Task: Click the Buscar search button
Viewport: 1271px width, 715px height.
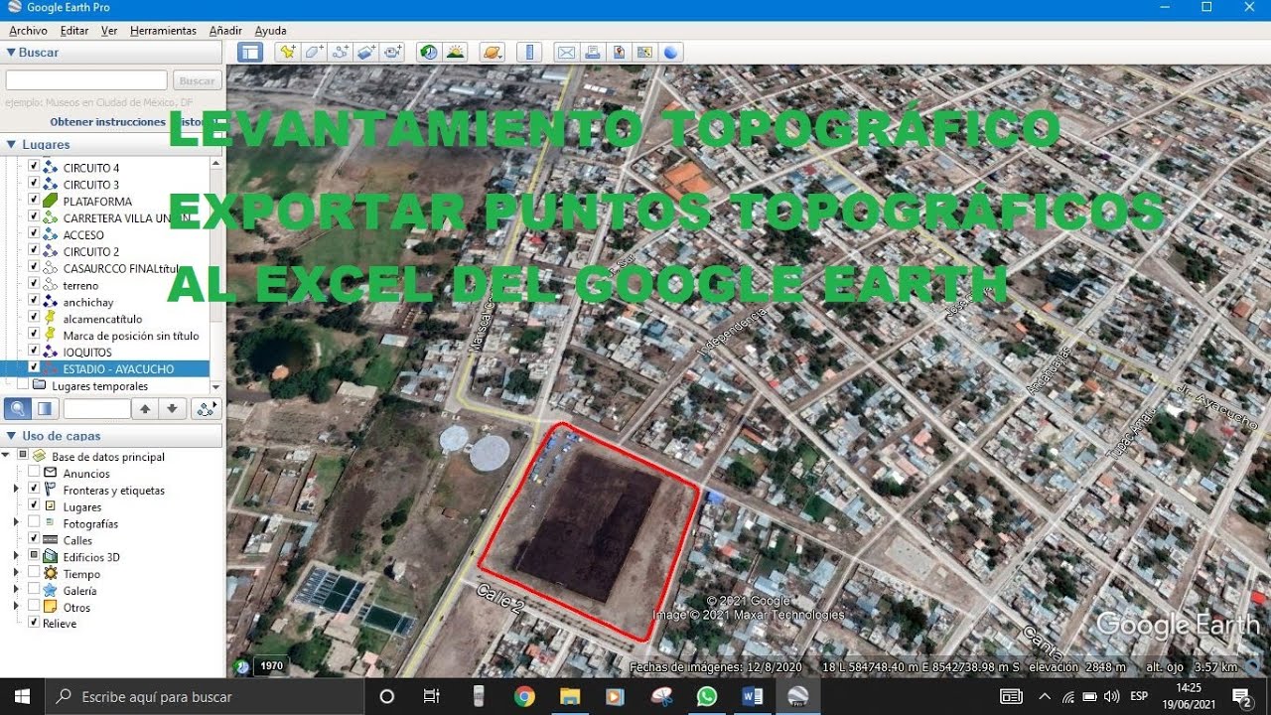Action: (197, 80)
